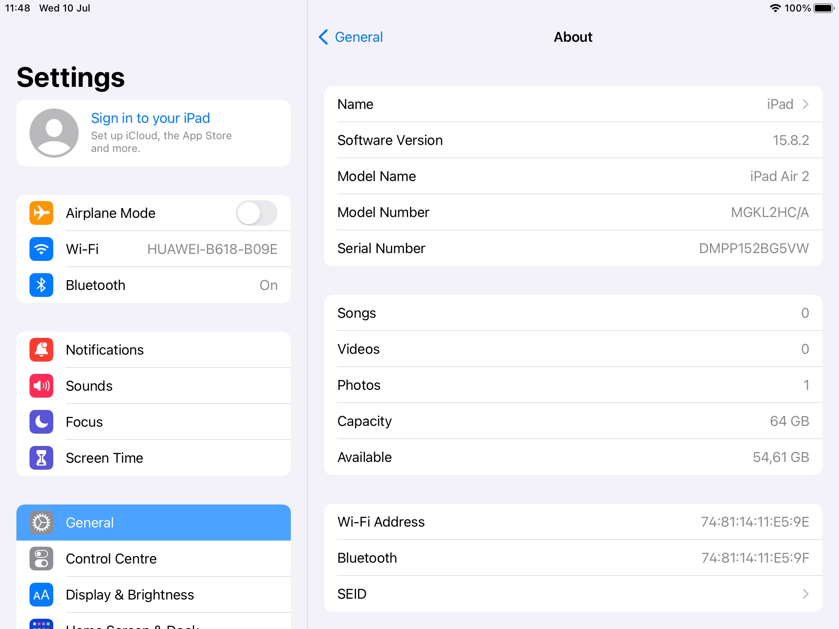Tap Sign in to your iPad link
Image resolution: width=839 pixels, height=629 pixels.
coord(150,118)
